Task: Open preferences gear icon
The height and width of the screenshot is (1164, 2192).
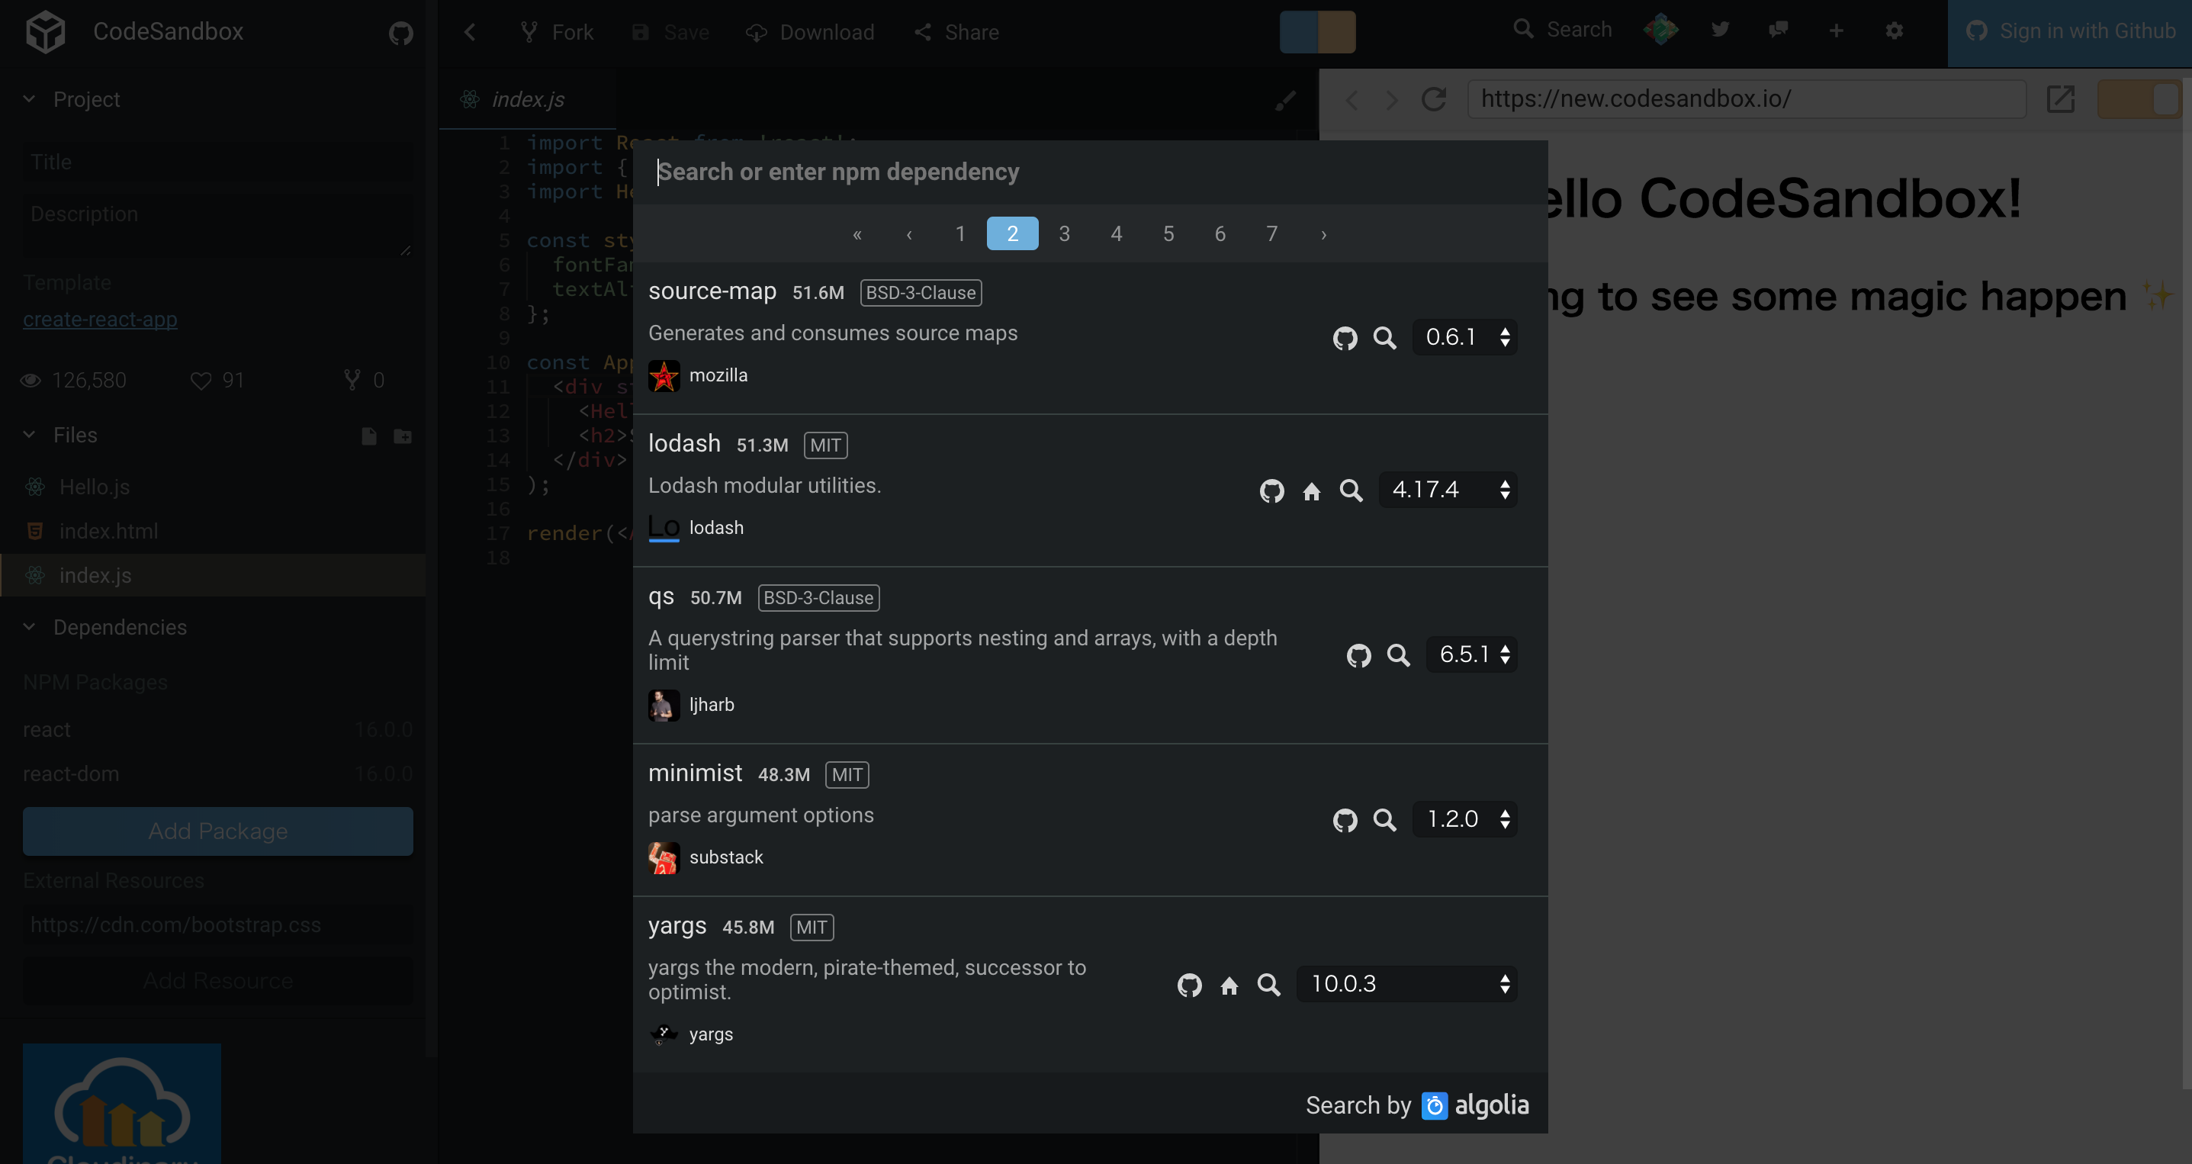Action: pyautogui.click(x=1893, y=31)
